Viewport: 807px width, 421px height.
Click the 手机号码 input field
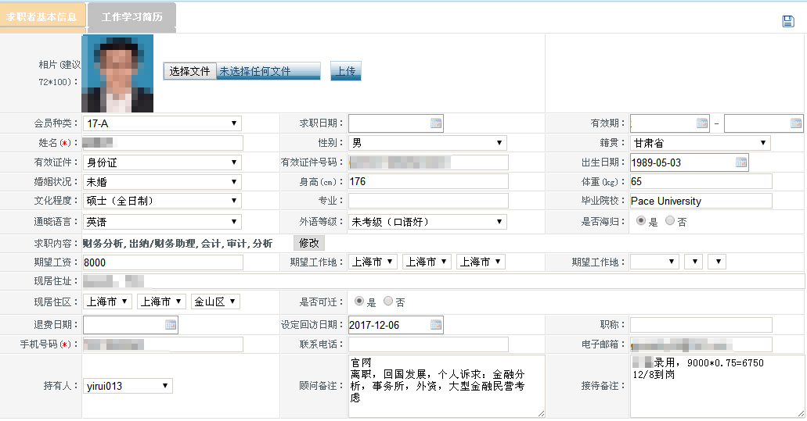click(x=163, y=344)
